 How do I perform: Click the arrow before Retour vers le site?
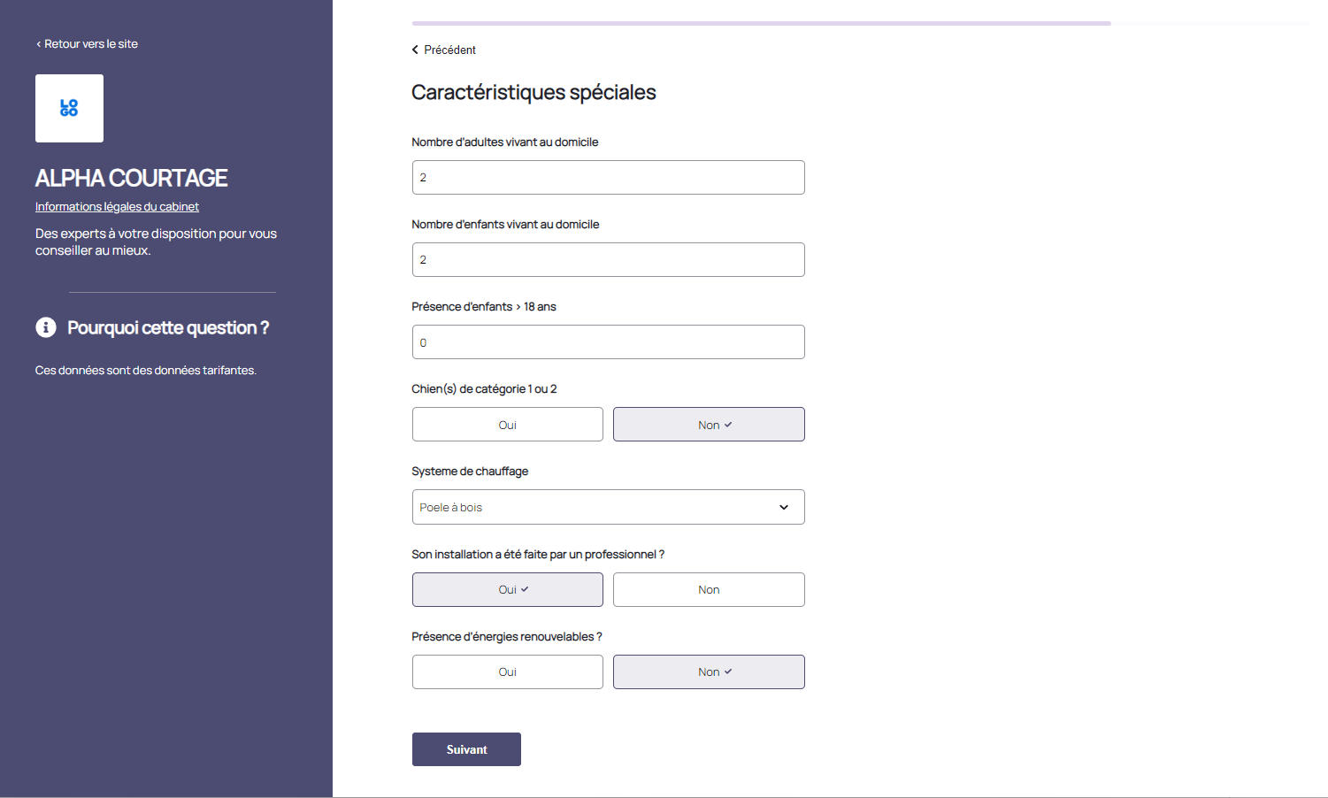(x=39, y=44)
